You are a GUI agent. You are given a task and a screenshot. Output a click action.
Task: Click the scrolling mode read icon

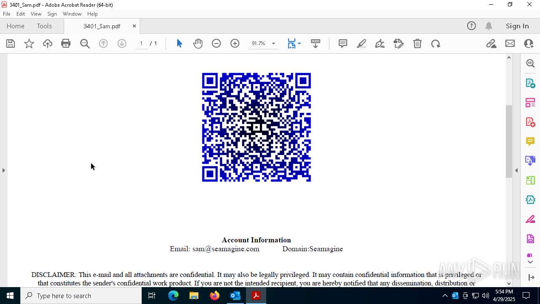coord(316,43)
